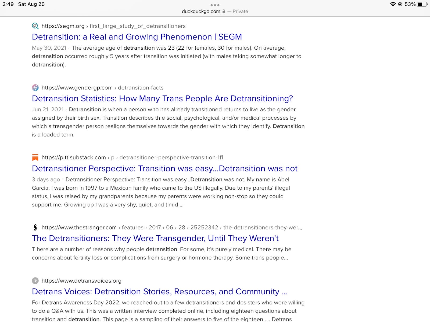The height and width of the screenshot is (322, 430).
Task: Open 'Detrans Voices: Detransition Stories' result
Action: pyautogui.click(x=160, y=291)
